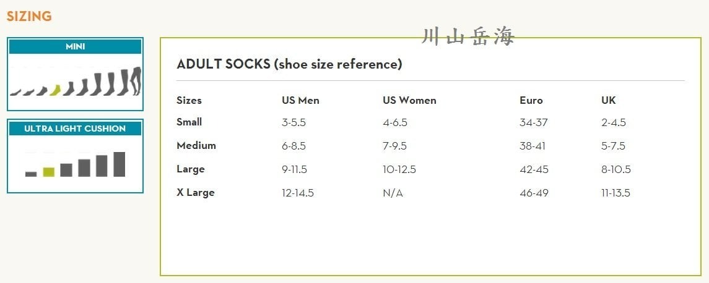Click the highlighted green mini sock icon
Image resolution: width=709 pixels, height=283 pixels.
click(55, 90)
